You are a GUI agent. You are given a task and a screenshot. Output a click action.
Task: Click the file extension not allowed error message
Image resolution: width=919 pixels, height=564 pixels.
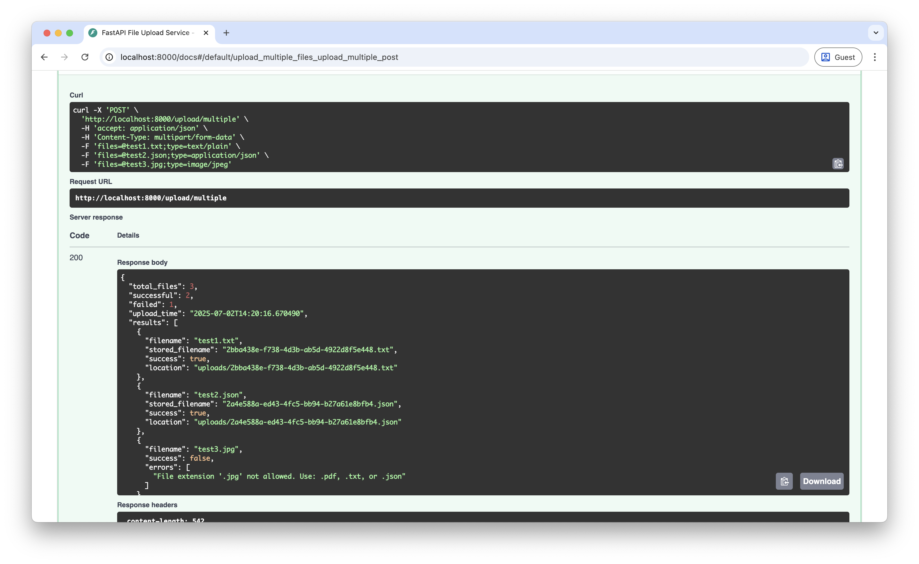point(279,476)
